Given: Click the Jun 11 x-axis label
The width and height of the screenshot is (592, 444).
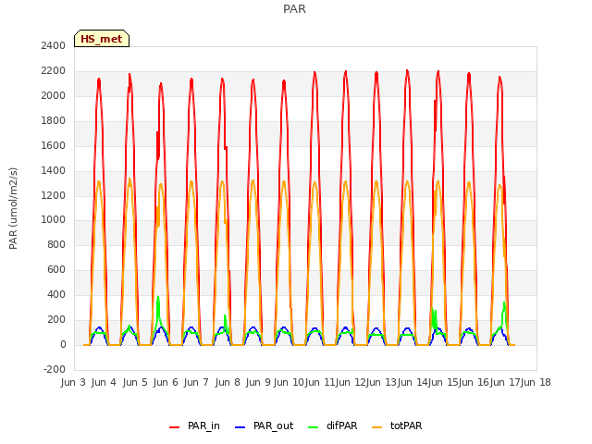Looking at the screenshot, I should [x=320, y=383].
